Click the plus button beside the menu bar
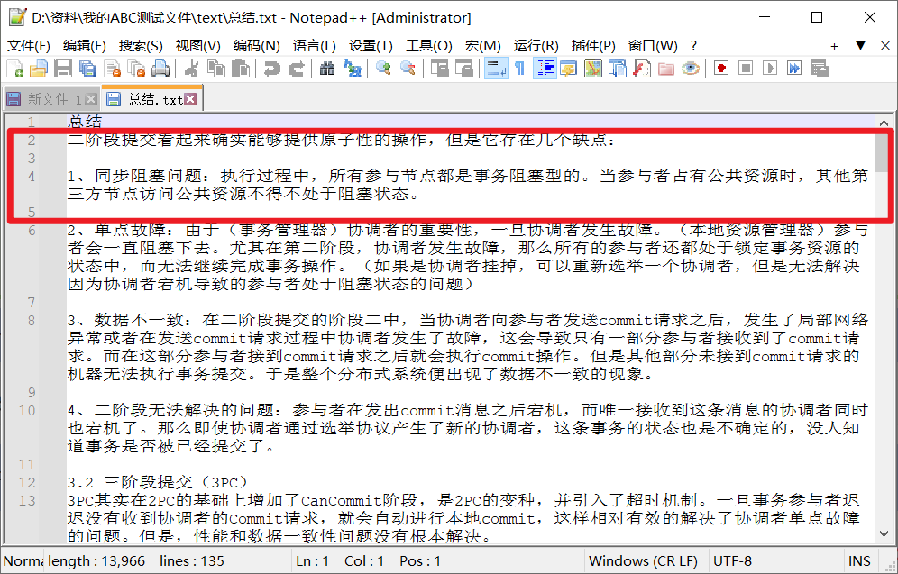Image resolution: width=898 pixels, height=574 pixels. 834,46
